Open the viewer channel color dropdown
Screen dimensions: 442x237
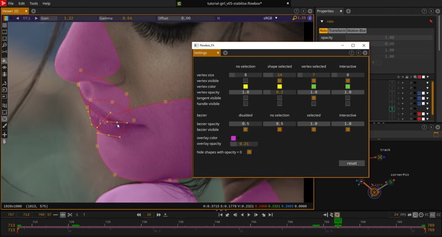click(6, 18)
